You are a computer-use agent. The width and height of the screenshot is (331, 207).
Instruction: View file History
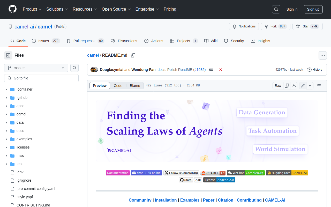pos(315,70)
